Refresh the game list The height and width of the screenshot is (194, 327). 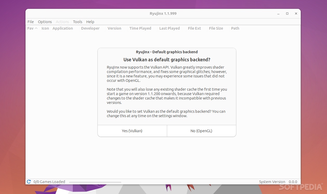29,182
